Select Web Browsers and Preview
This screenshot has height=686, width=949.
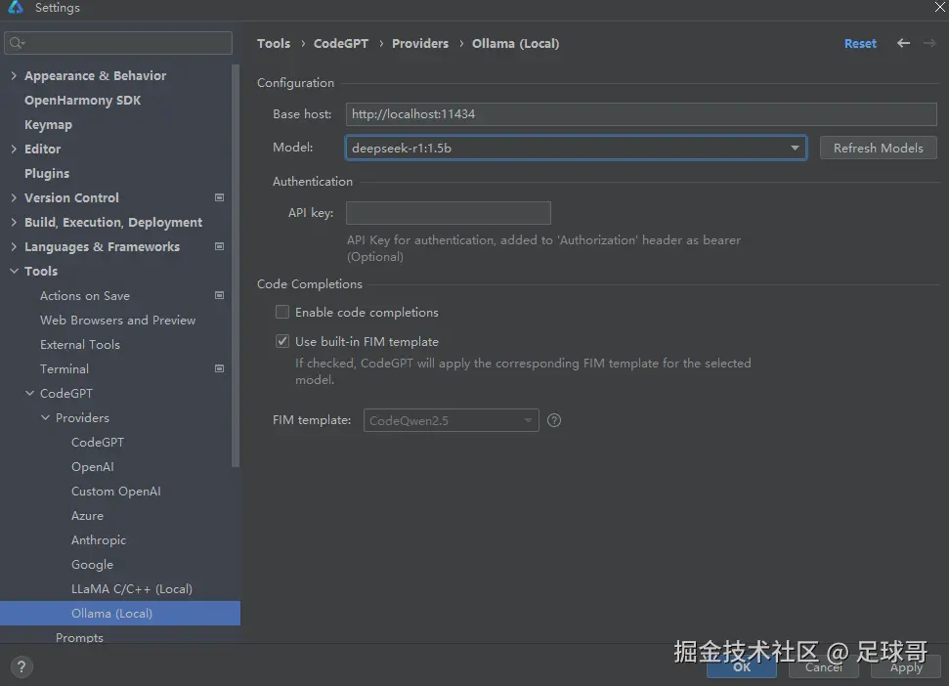[118, 320]
